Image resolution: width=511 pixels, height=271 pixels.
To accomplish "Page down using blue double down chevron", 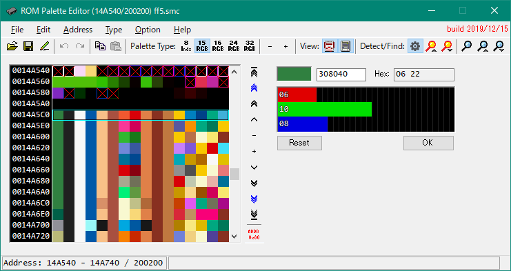I will coord(254,199).
